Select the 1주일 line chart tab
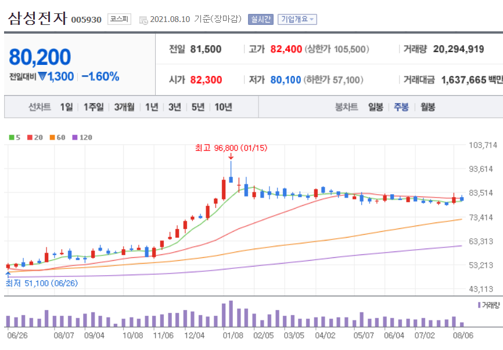 [x=94, y=107]
